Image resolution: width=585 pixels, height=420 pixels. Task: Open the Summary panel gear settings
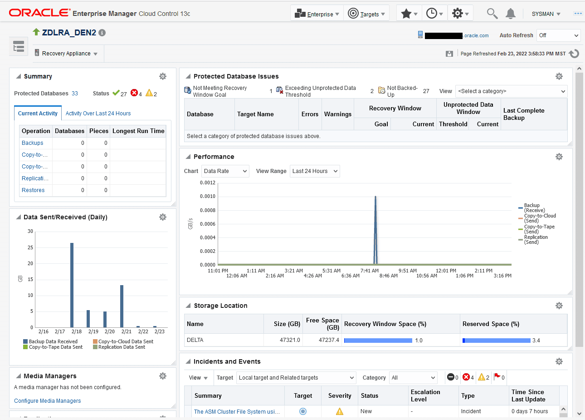pyautogui.click(x=163, y=76)
